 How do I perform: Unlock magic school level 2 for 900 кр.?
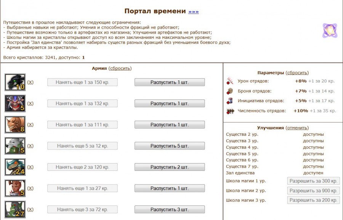(x=313, y=191)
